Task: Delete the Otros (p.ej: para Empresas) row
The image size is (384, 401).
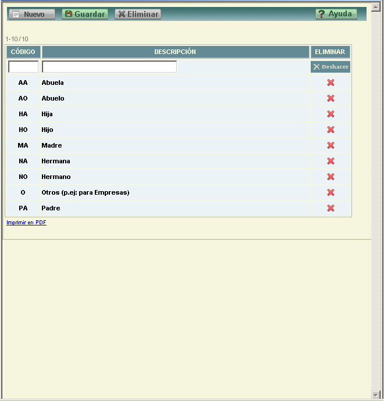Action: pyautogui.click(x=330, y=192)
